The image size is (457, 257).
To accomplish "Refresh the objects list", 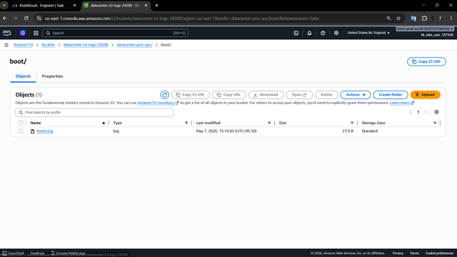I will point(165,95).
